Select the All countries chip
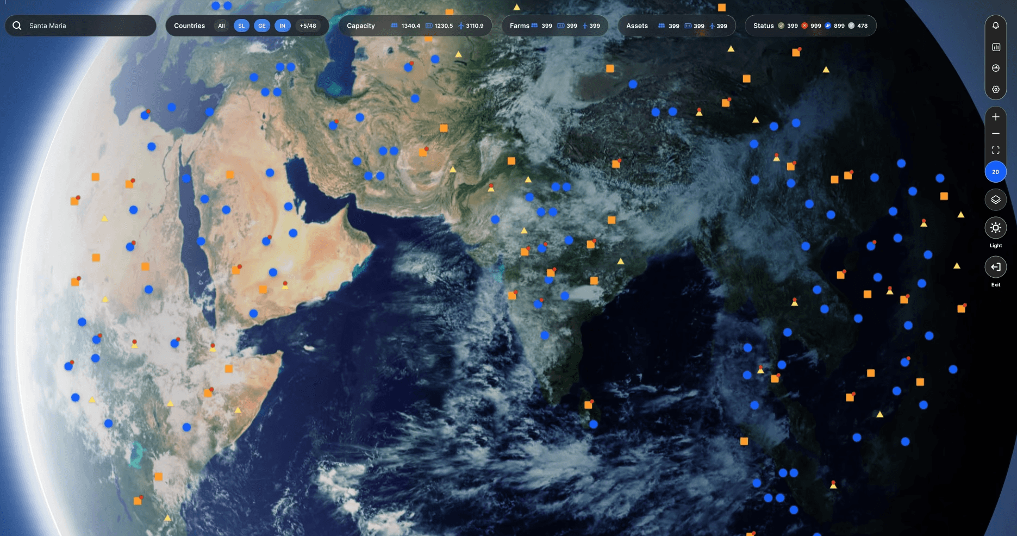 point(221,26)
